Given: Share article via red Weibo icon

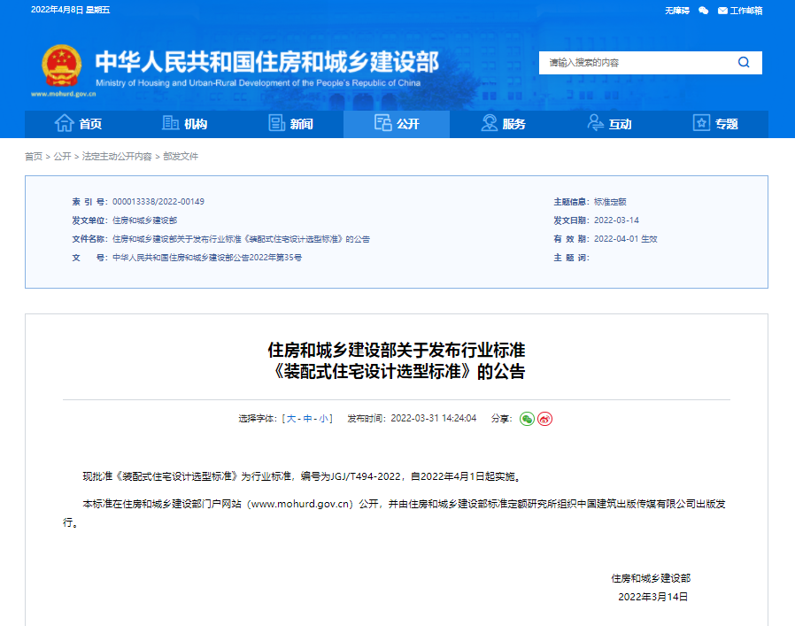Looking at the screenshot, I should (545, 419).
